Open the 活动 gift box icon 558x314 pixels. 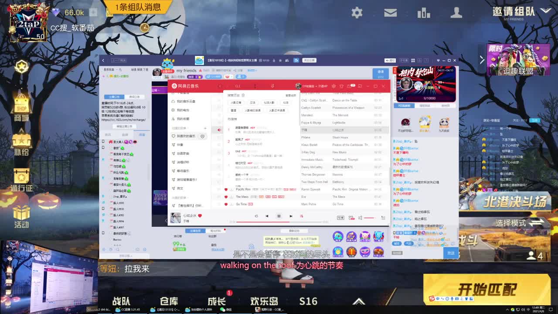coord(21,216)
